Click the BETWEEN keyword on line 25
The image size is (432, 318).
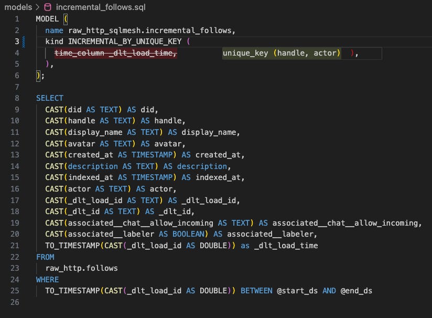(256, 291)
